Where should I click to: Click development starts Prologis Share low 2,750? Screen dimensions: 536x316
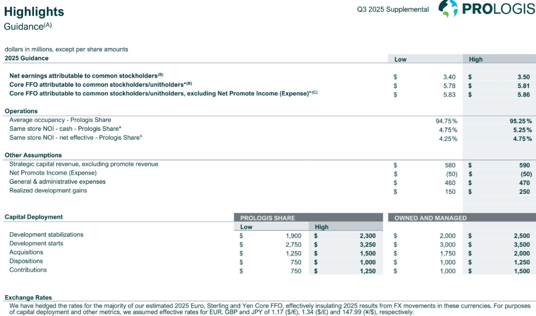tap(294, 245)
